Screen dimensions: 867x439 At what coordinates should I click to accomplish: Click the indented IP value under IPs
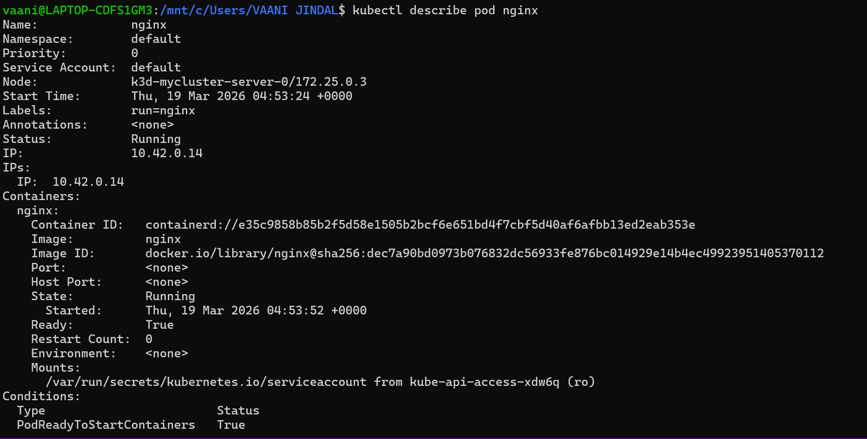coord(88,182)
